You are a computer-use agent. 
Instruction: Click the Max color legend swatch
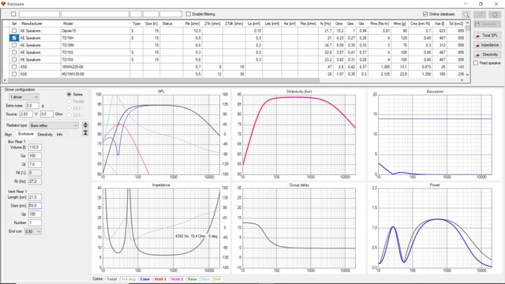(x=205, y=279)
